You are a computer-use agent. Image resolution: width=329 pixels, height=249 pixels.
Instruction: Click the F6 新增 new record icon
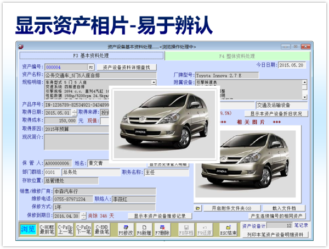click(x=144, y=230)
